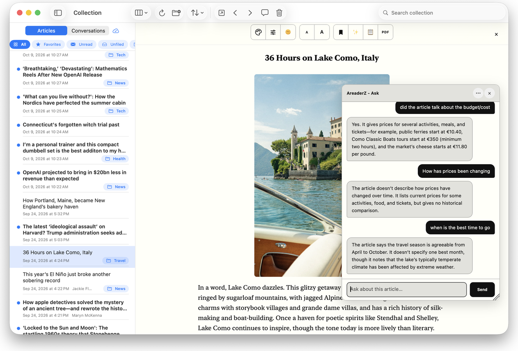Add a new folder

[176, 13]
